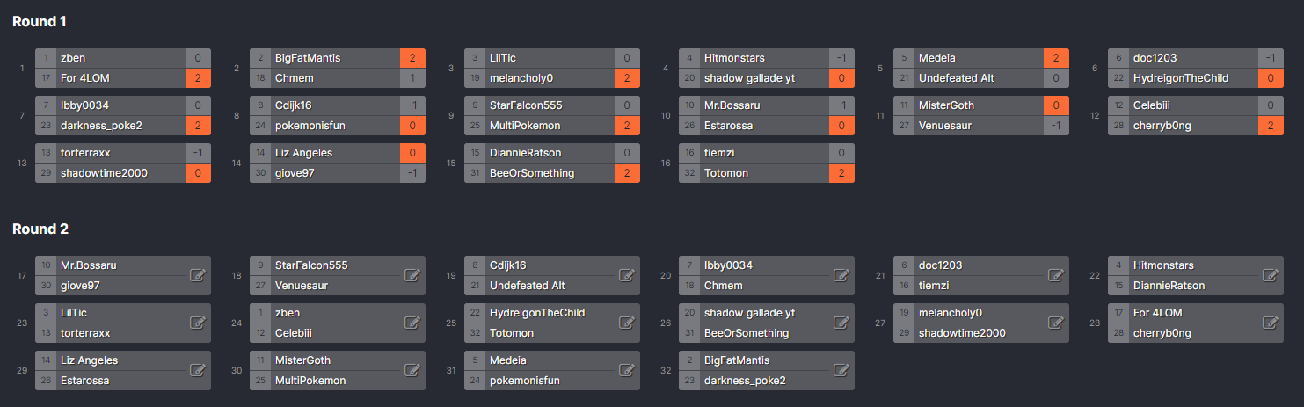
Task: Edit For 4LOM vs cherryb0ng match
Action: [x=1270, y=323]
